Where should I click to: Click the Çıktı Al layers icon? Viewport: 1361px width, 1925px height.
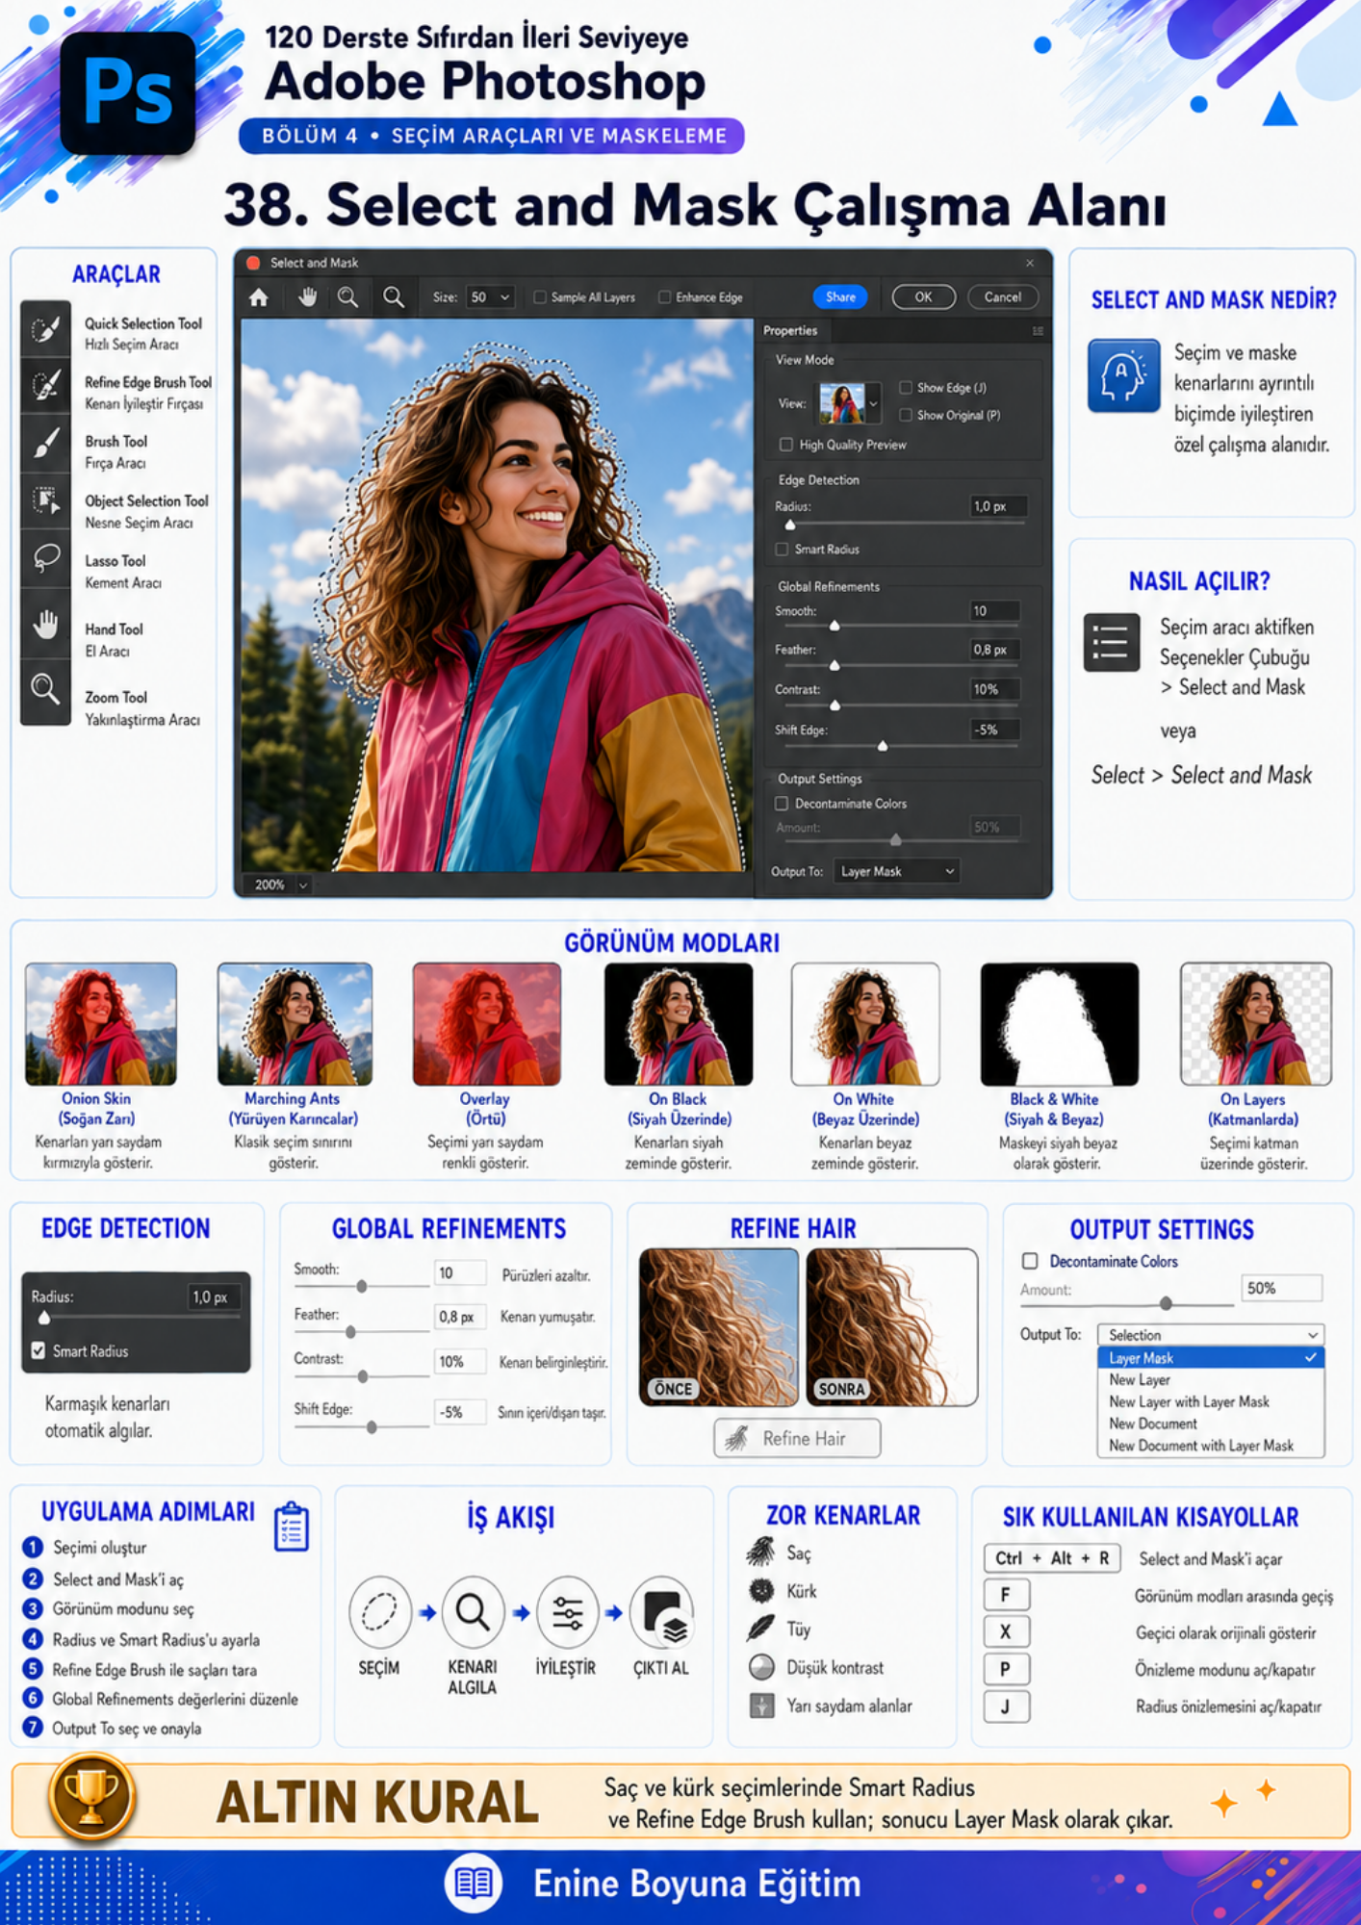click(661, 1612)
